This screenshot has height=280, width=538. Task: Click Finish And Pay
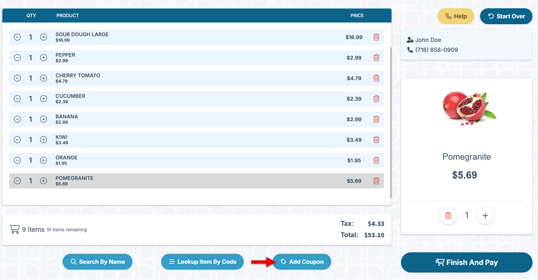coord(467,262)
